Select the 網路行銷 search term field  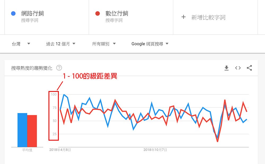tap(32, 14)
